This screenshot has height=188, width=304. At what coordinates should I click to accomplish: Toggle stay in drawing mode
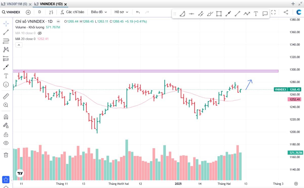point(6,125)
